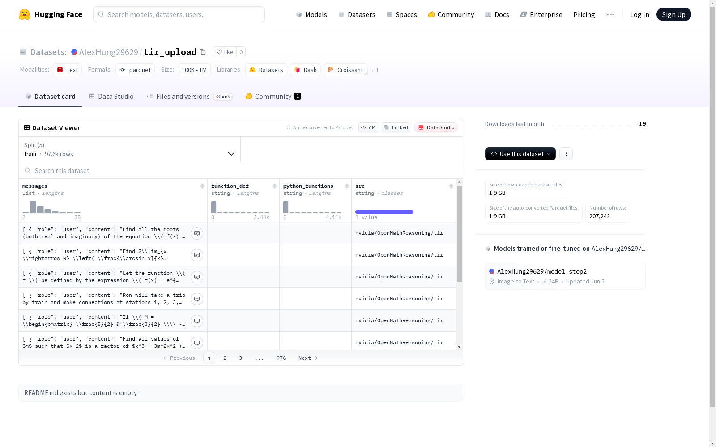Click the function_def lengths histogram
The height and width of the screenshot is (447, 716).
pyautogui.click(x=240, y=207)
